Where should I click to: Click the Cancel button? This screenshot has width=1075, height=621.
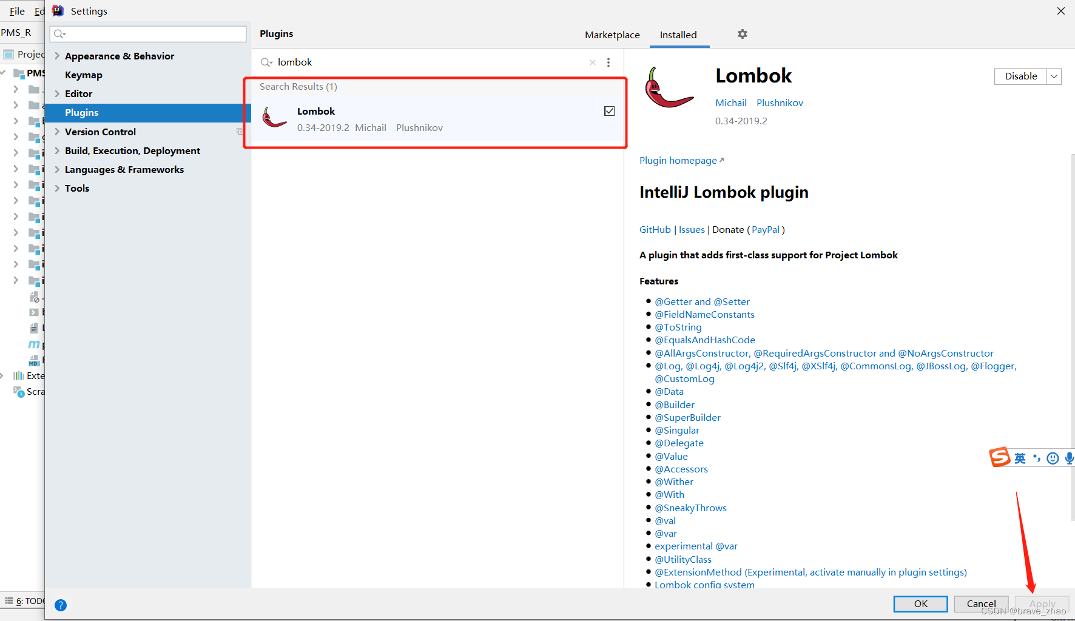click(x=981, y=603)
